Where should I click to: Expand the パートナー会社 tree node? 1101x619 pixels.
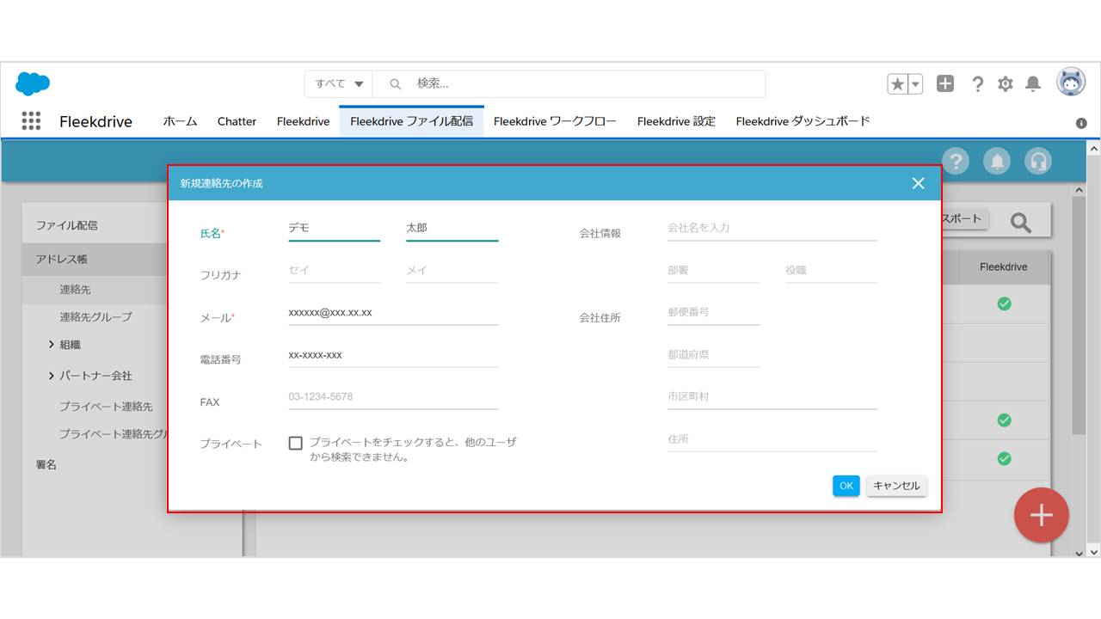click(x=52, y=376)
